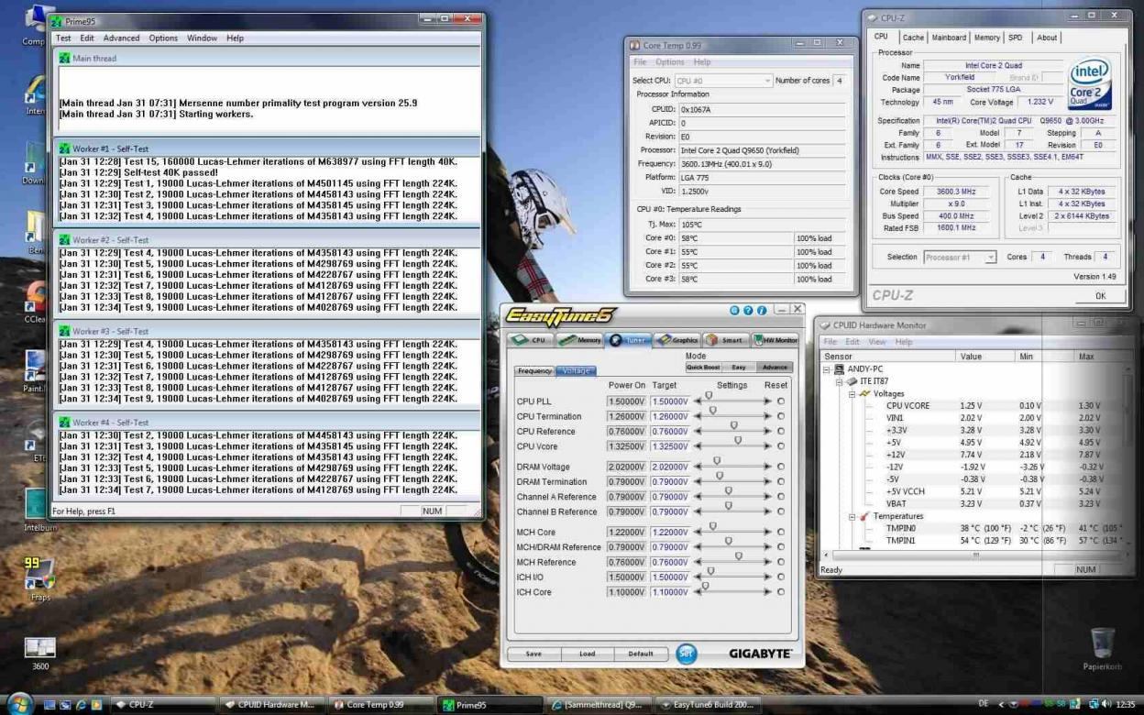Viewport: 1144px width, 715px height.
Task: Click the Worker #3 Self-Test window icon
Action: (64, 331)
